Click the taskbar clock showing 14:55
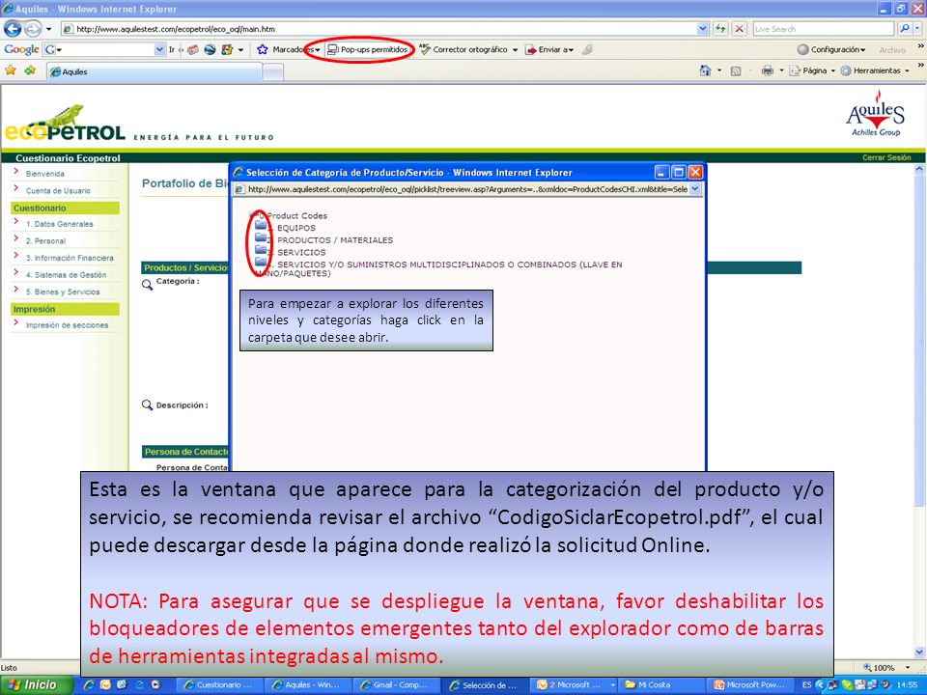The height and width of the screenshot is (695, 927). [x=907, y=685]
